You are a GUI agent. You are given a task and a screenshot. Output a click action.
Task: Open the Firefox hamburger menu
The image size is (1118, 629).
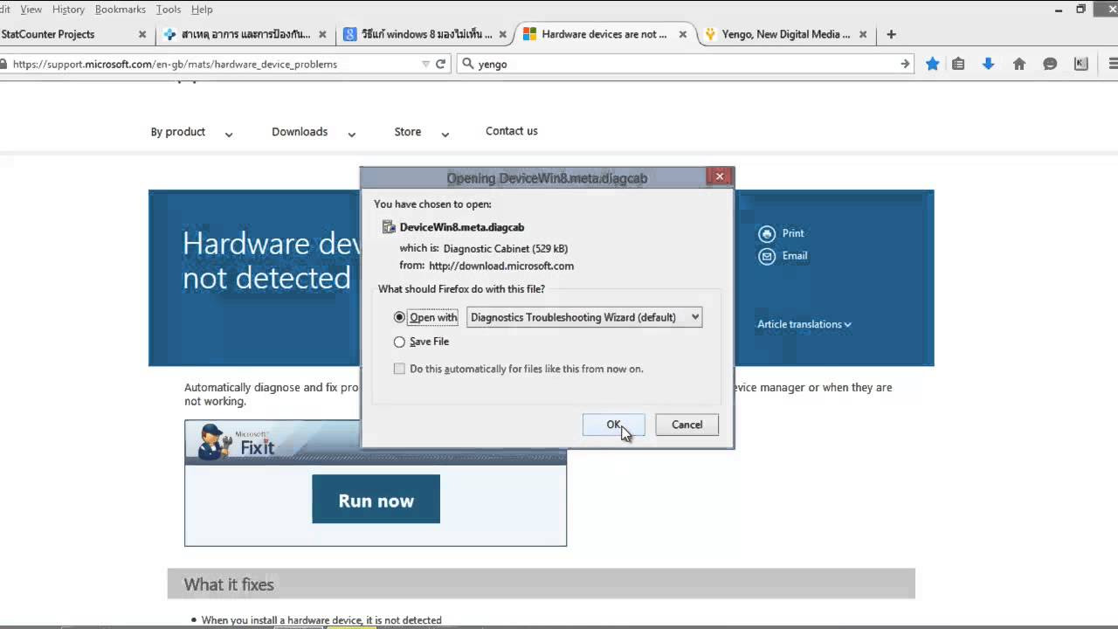(x=1113, y=64)
